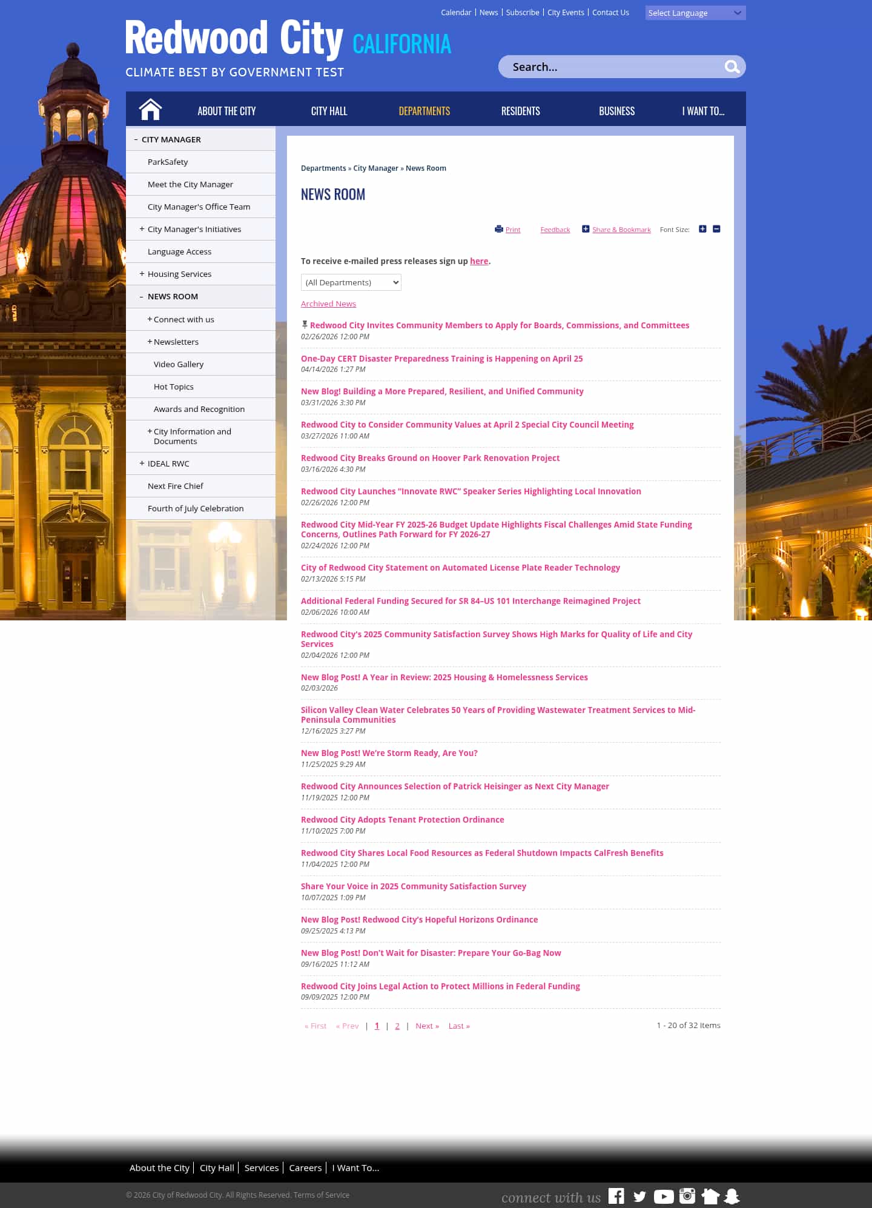The width and height of the screenshot is (872, 1208).
Task: Click the Careers footer link
Action: coord(305,1167)
